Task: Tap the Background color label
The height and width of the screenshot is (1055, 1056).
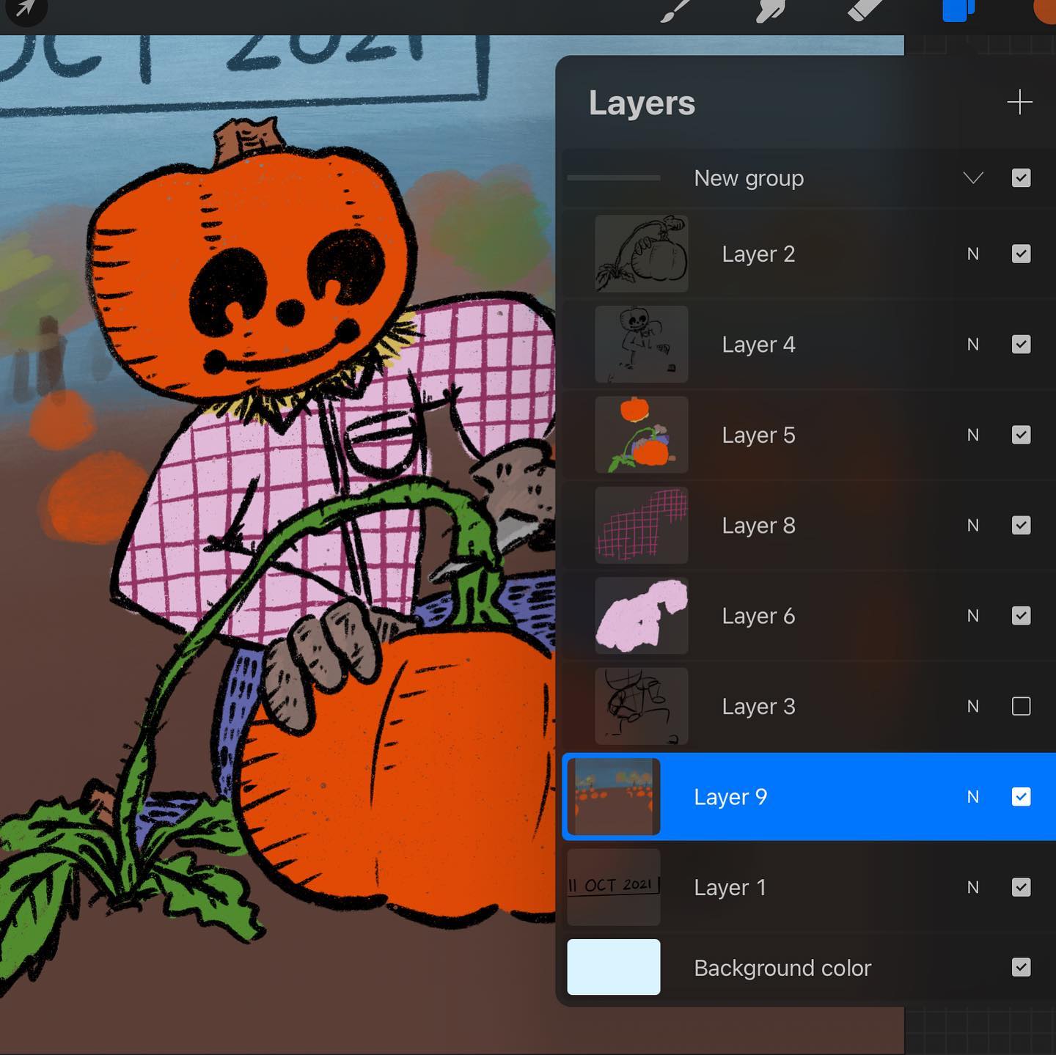Action: click(x=782, y=968)
